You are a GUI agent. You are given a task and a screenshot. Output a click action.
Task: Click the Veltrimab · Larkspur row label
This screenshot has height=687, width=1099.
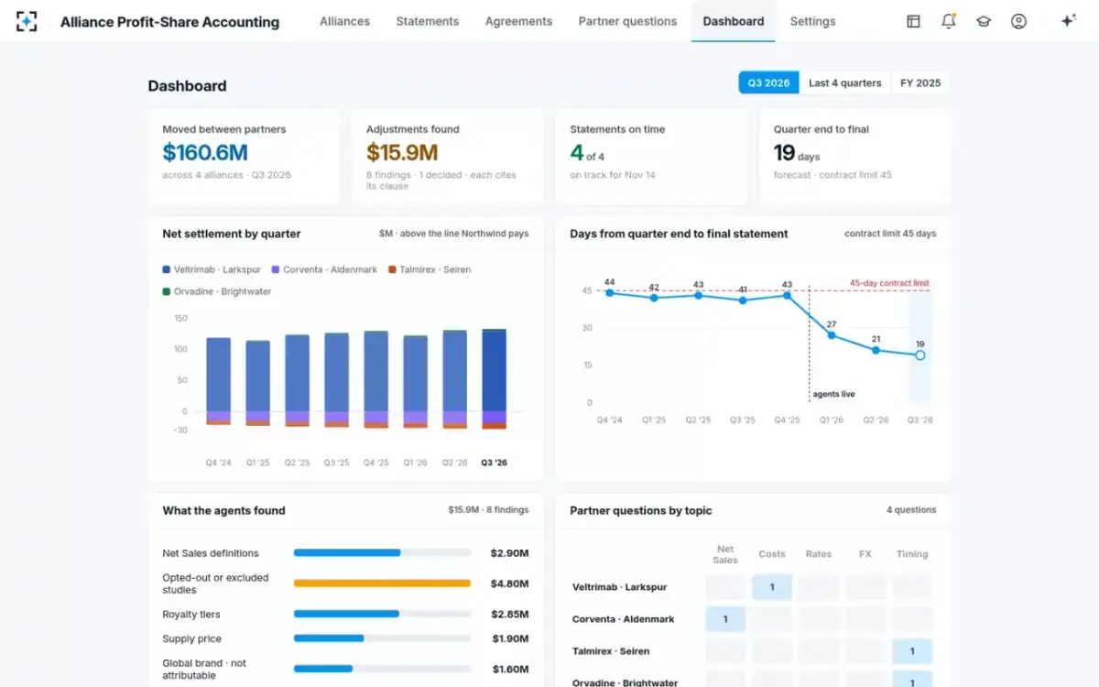pos(619,587)
